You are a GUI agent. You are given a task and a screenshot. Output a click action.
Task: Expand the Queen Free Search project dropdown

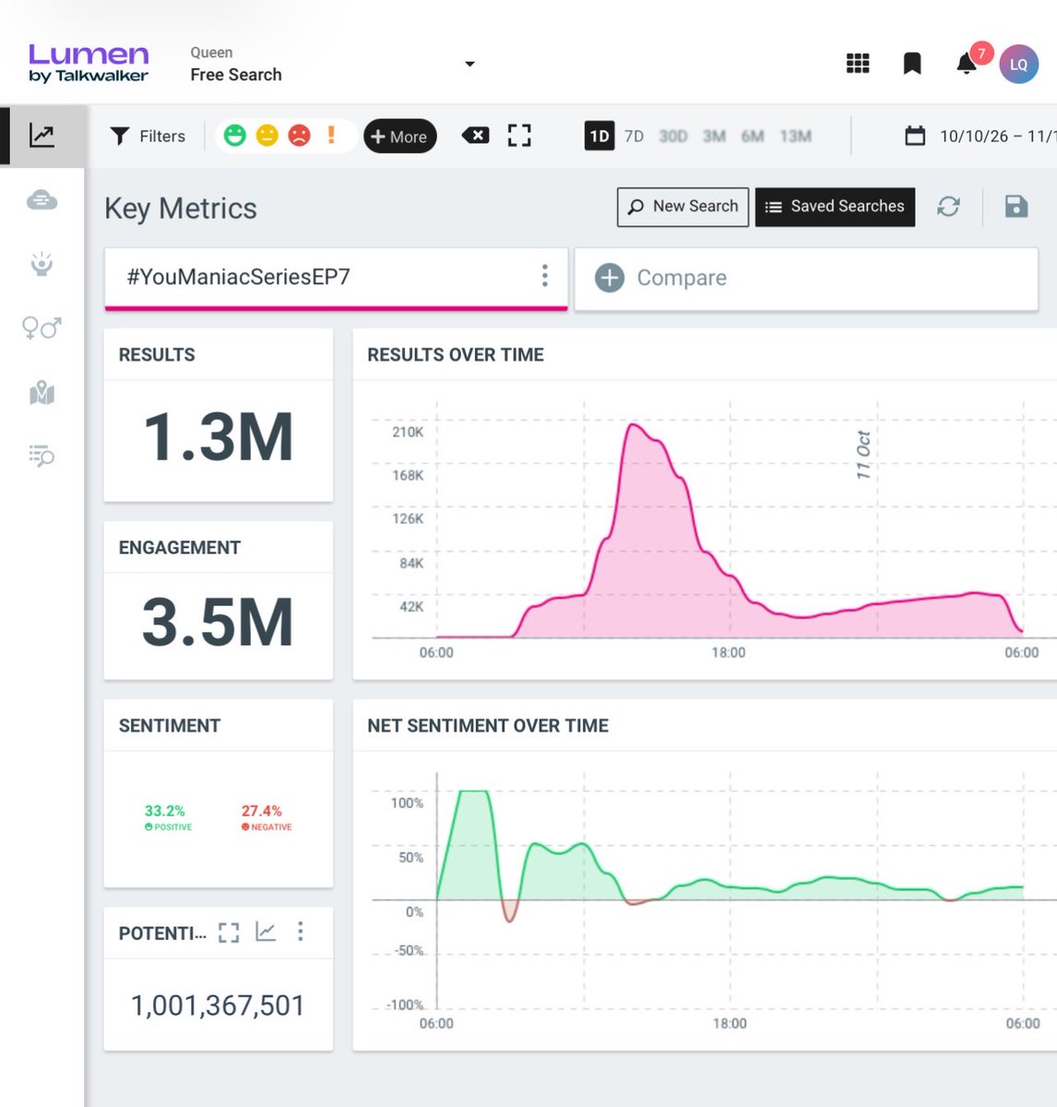click(x=469, y=64)
